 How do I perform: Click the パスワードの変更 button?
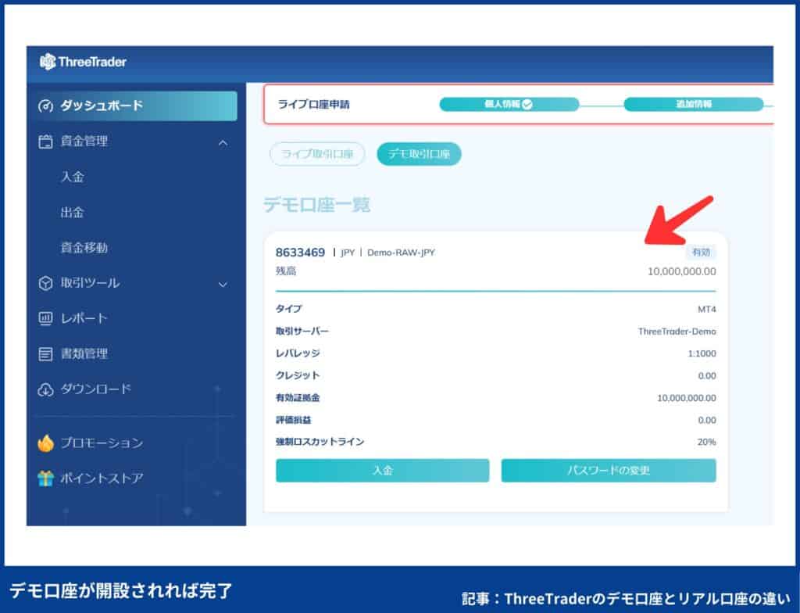point(608,471)
